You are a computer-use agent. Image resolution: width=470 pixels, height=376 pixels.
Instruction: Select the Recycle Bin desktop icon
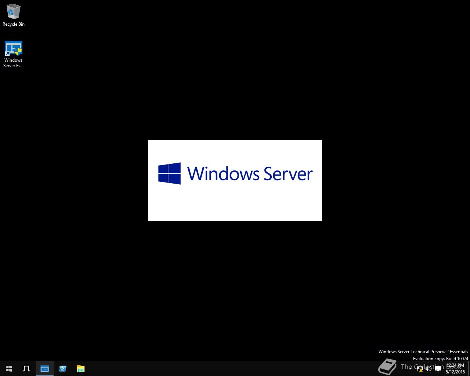[14, 15]
